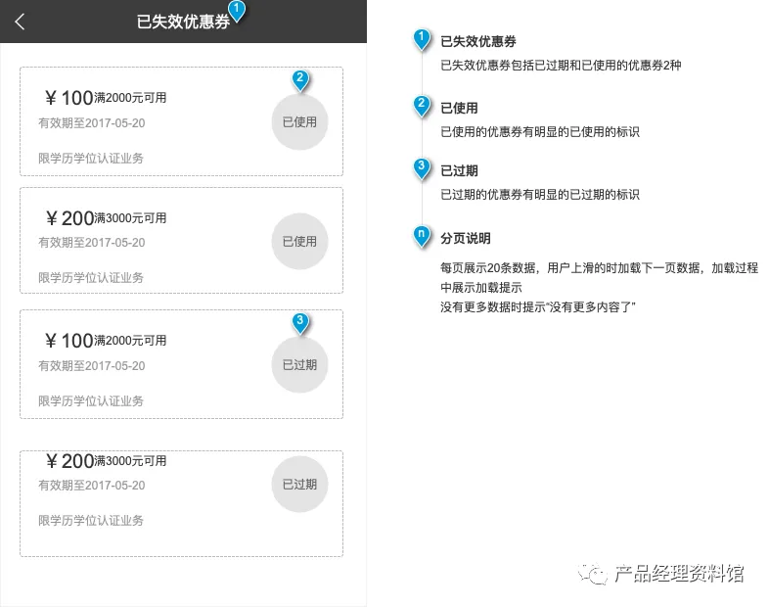Click 有效期至2017-05-20 on the expired ¥100 coupon
This screenshot has height=607, width=769.
coord(92,366)
